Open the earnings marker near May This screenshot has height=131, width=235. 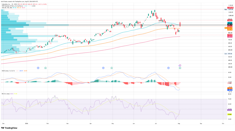tap(112, 68)
